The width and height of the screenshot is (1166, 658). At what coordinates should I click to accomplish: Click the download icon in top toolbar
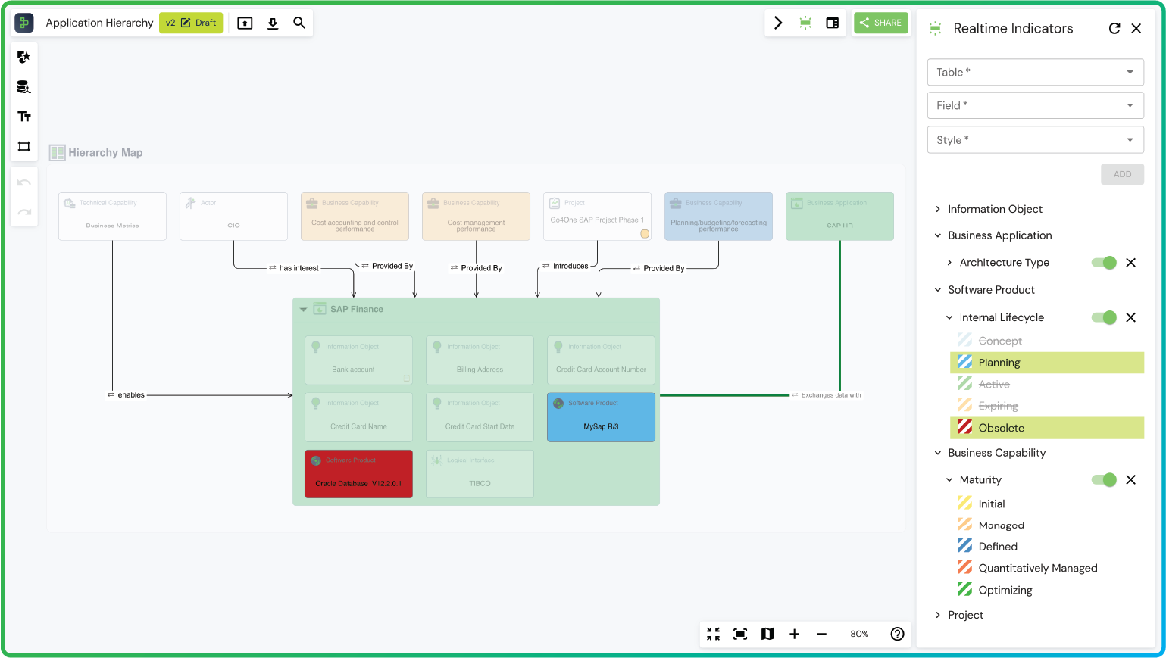tap(273, 23)
